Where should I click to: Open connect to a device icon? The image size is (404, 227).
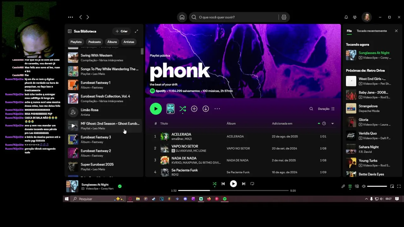357,186
